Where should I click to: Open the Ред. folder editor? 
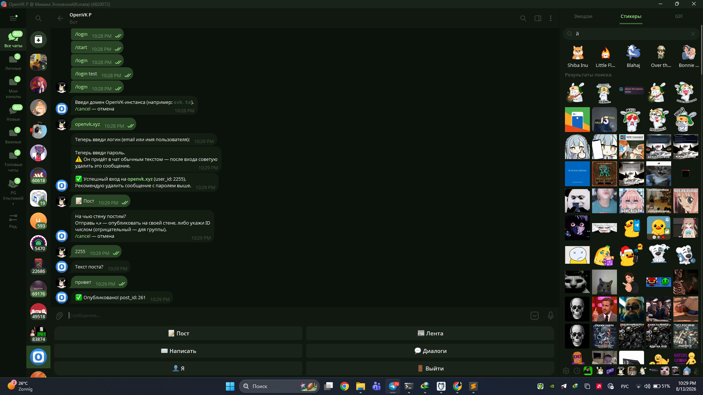pos(13,221)
